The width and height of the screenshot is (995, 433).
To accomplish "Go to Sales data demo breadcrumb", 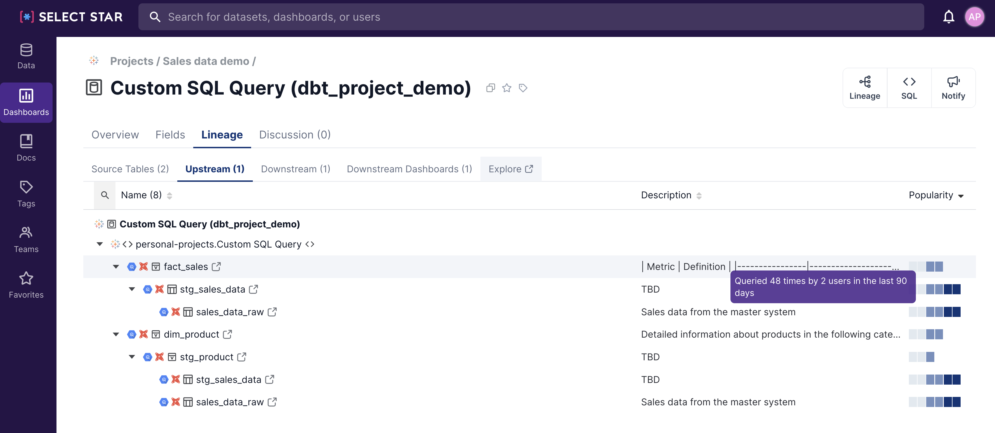I will pos(206,61).
